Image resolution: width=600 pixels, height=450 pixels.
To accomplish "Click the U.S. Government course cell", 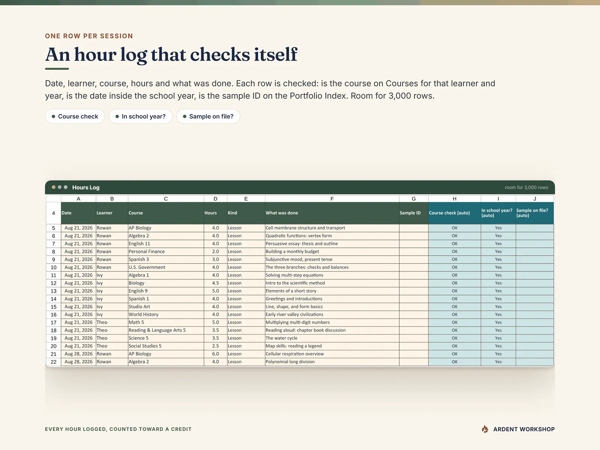I will coord(166,267).
